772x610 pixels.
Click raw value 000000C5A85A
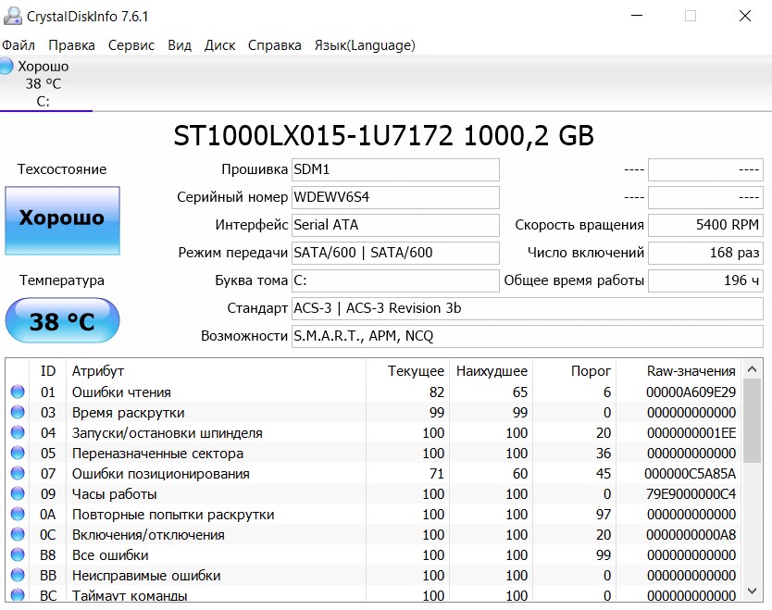690,474
